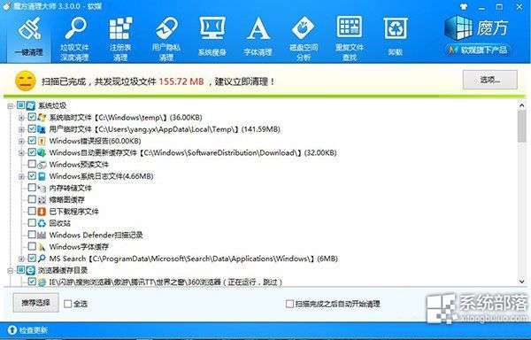Click the 155.72 MB scan result text

pyautogui.click(x=181, y=81)
